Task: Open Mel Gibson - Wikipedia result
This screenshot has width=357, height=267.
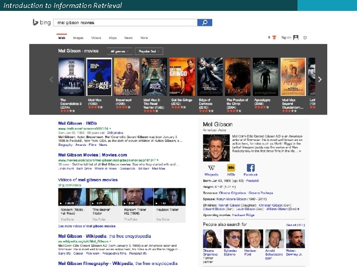Action: click(x=105, y=236)
